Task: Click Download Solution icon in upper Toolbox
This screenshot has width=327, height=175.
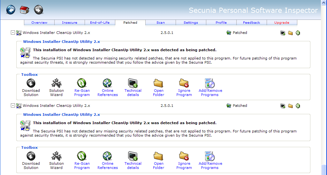Action: [31, 83]
